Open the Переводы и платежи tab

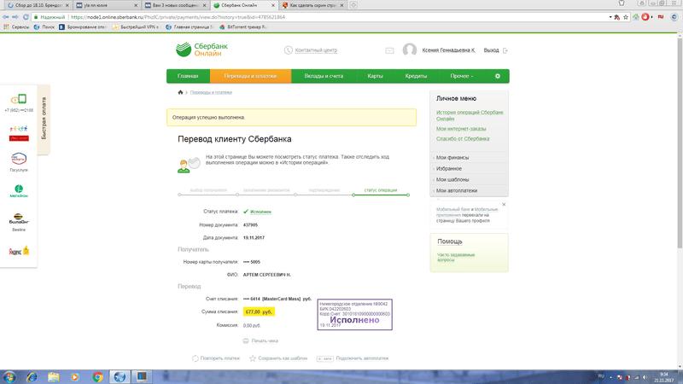250,76
